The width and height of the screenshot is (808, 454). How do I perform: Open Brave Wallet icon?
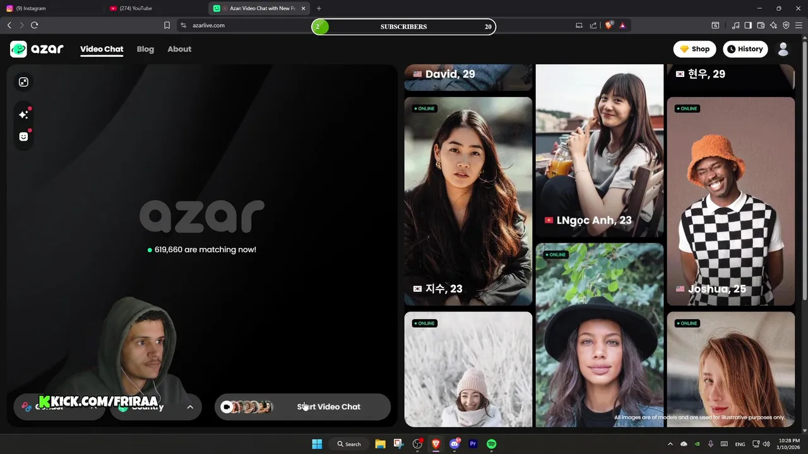[x=761, y=25]
